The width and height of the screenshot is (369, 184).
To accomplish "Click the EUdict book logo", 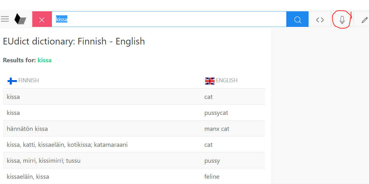I will (20, 19).
